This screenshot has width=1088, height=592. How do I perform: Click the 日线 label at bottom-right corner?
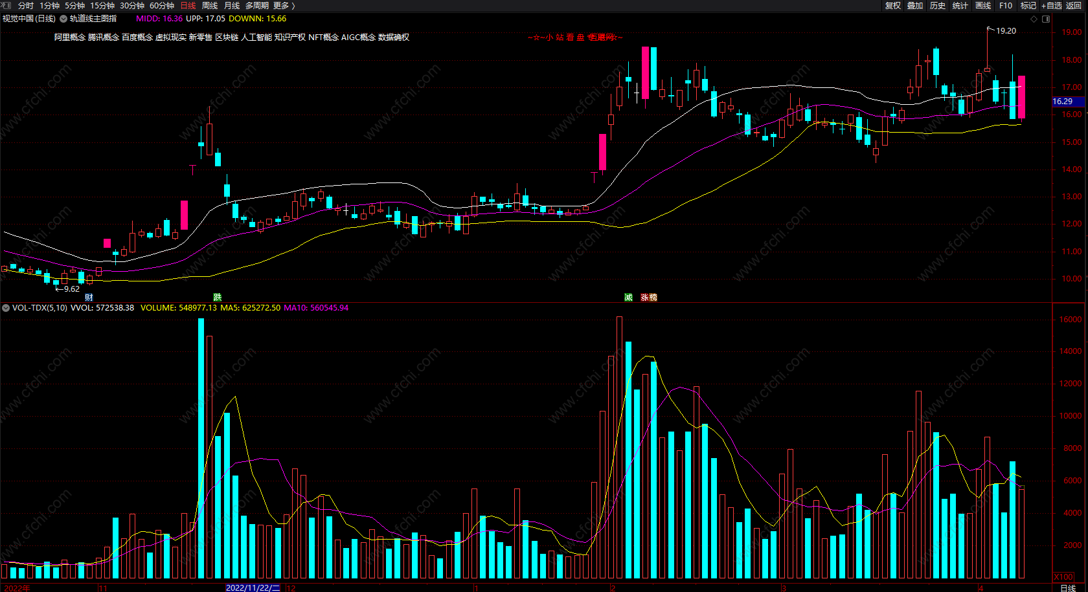(x=1068, y=587)
